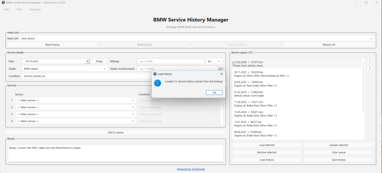Click inside the Result text area

point(116,154)
